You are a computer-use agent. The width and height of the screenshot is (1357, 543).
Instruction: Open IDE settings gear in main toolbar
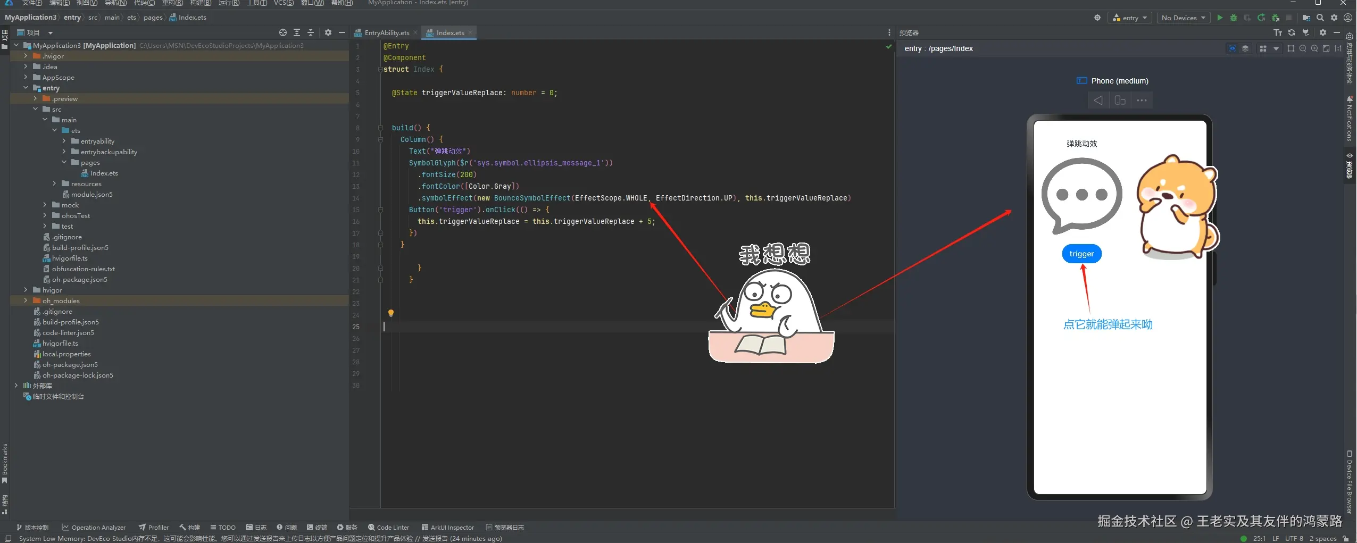coord(1334,18)
